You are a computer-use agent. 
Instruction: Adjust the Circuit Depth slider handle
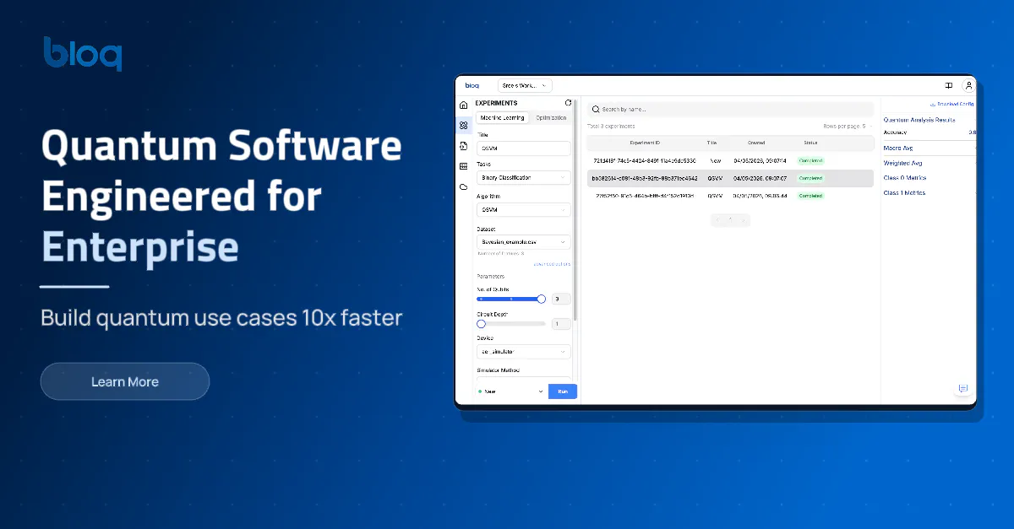(481, 323)
